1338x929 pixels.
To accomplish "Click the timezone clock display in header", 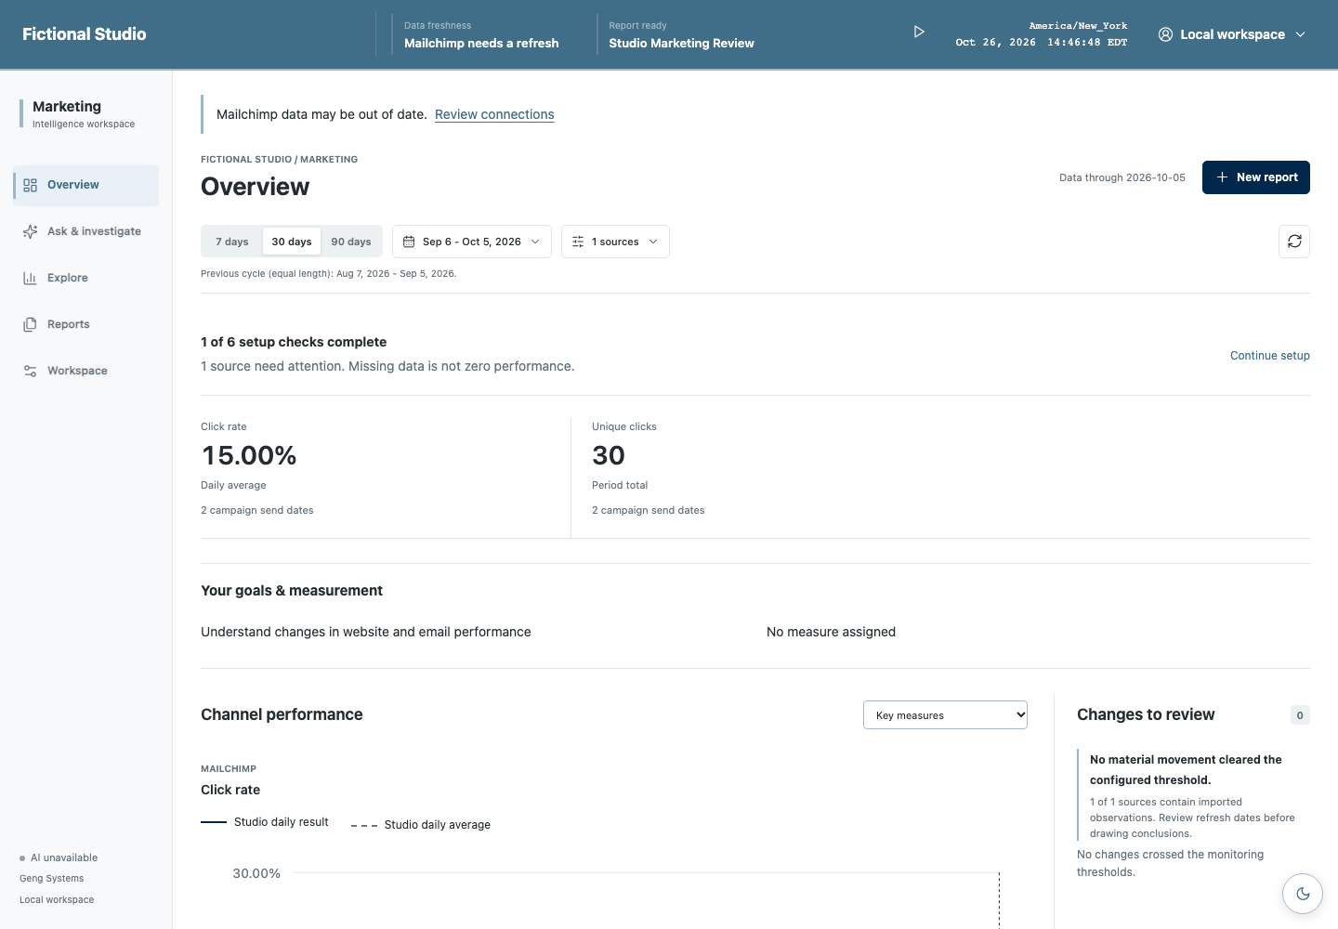I will point(1041,34).
